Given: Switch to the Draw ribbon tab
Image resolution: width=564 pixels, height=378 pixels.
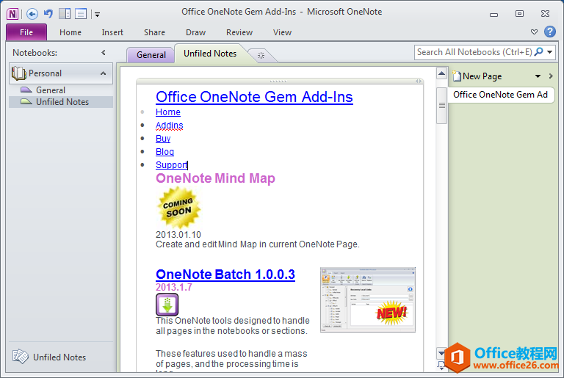Looking at the screenshot, I should click(x=195, y=32).
